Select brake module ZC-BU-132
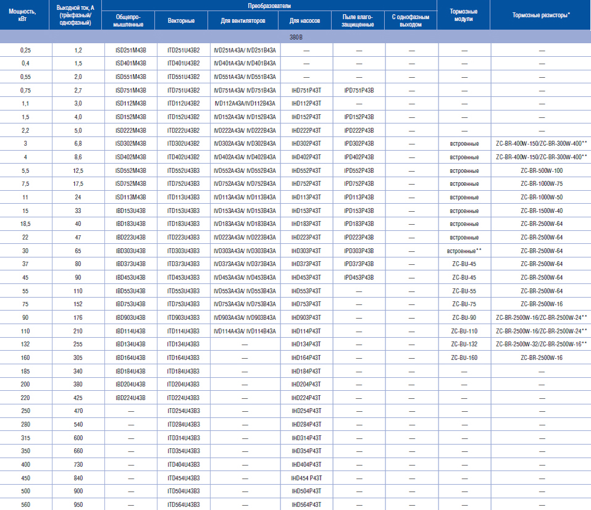 click(464, 344)
